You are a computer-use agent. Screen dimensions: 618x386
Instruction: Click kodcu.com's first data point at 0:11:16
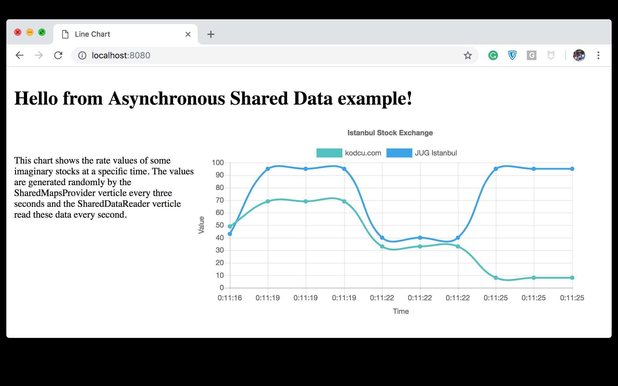point(230,226)
